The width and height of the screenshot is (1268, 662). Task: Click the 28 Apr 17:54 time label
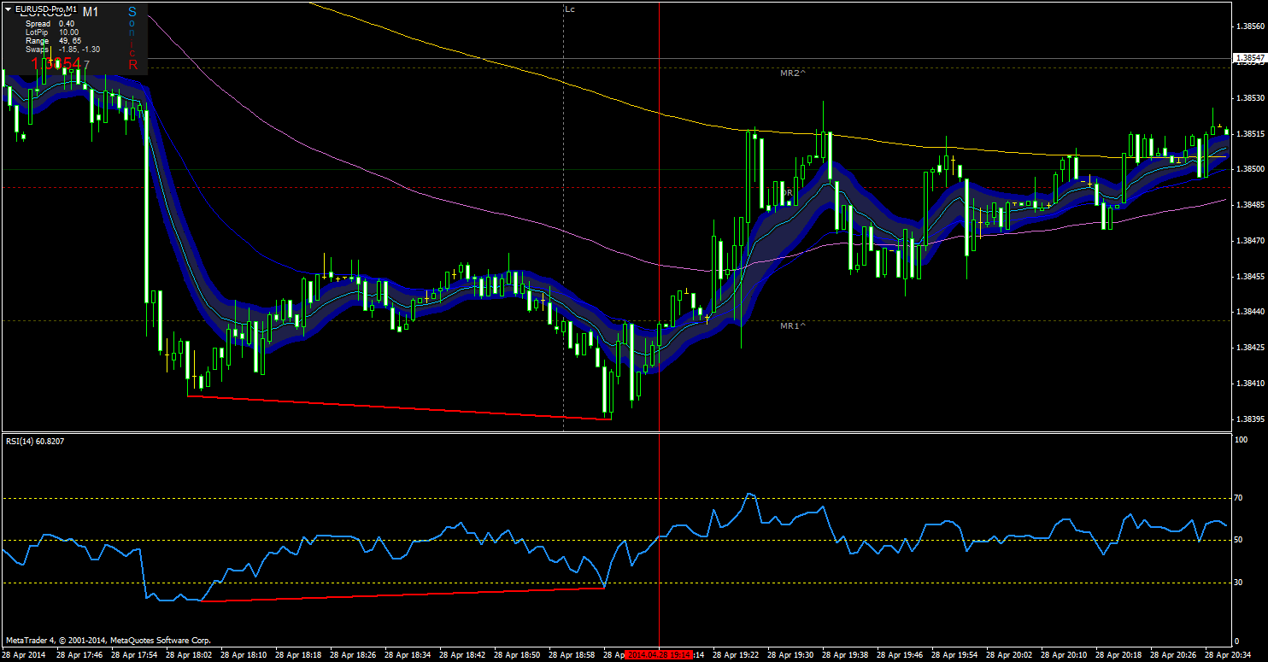coord(133,655)
